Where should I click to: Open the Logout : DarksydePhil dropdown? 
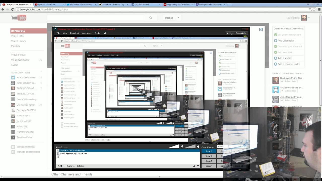[237, 33]
